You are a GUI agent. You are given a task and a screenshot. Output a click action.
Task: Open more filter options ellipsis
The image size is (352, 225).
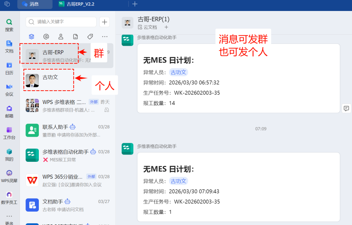tap(104, 36)
